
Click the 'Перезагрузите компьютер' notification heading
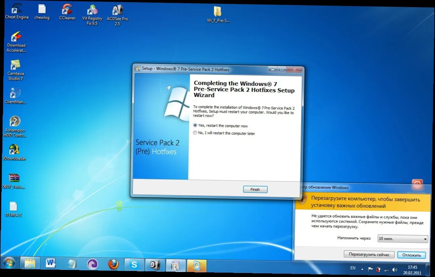tap(365, 202)
